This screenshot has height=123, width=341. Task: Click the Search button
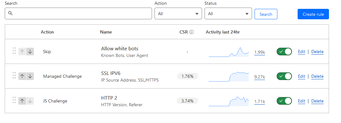click(x=266, y=14)
